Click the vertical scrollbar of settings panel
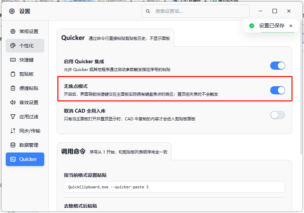Viewport: 304px width, 213px height. pyautogui.click(x=301, y=87)
